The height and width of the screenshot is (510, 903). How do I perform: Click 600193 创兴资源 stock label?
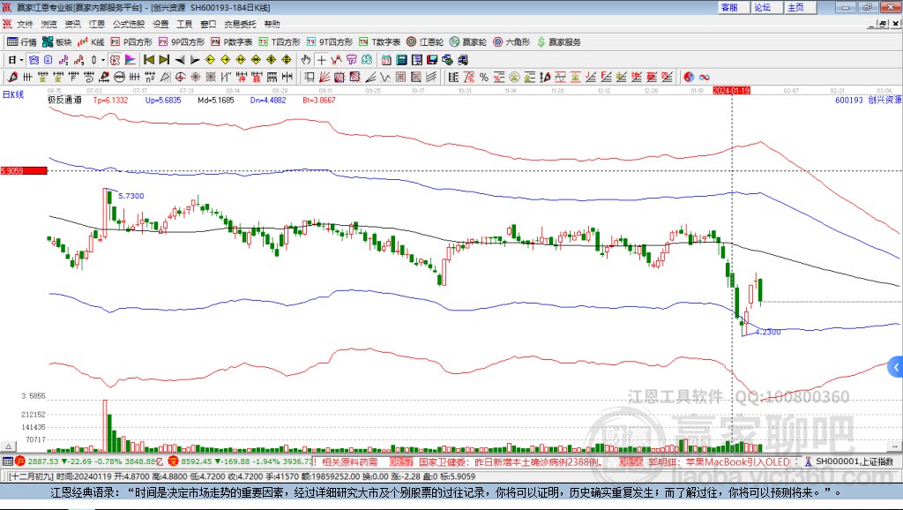click(869, 100)
